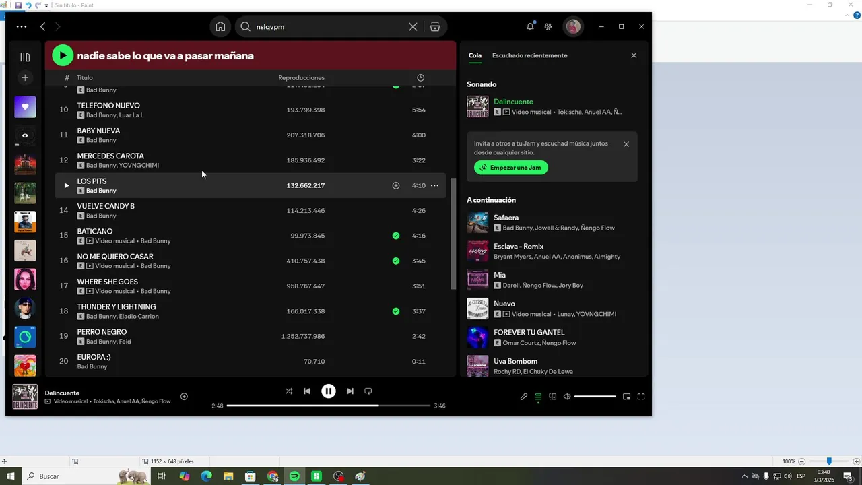Open more options for LOS PITS
The image size is (862, 485).
point(434,185)
